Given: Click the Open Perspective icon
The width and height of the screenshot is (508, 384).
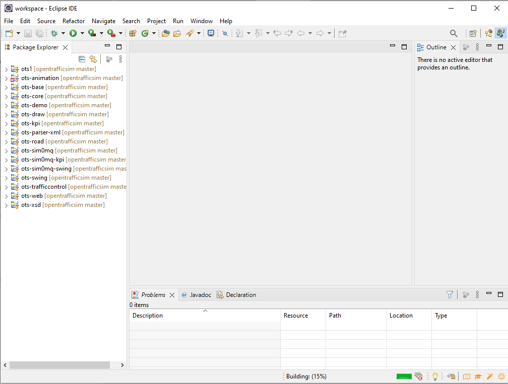Looking at the screenshot, I should [473, 33].
